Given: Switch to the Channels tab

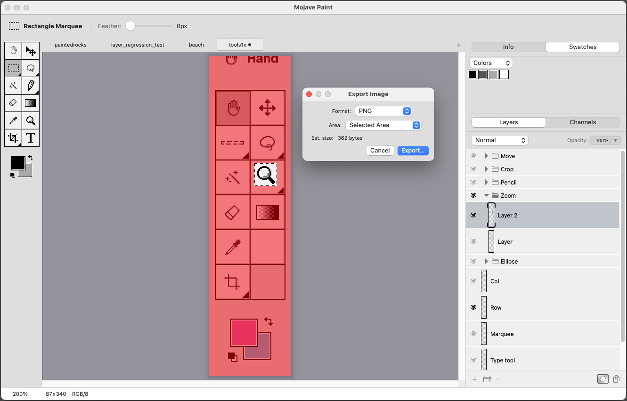Looking at the screenshot, I should (x=583, y=122).
